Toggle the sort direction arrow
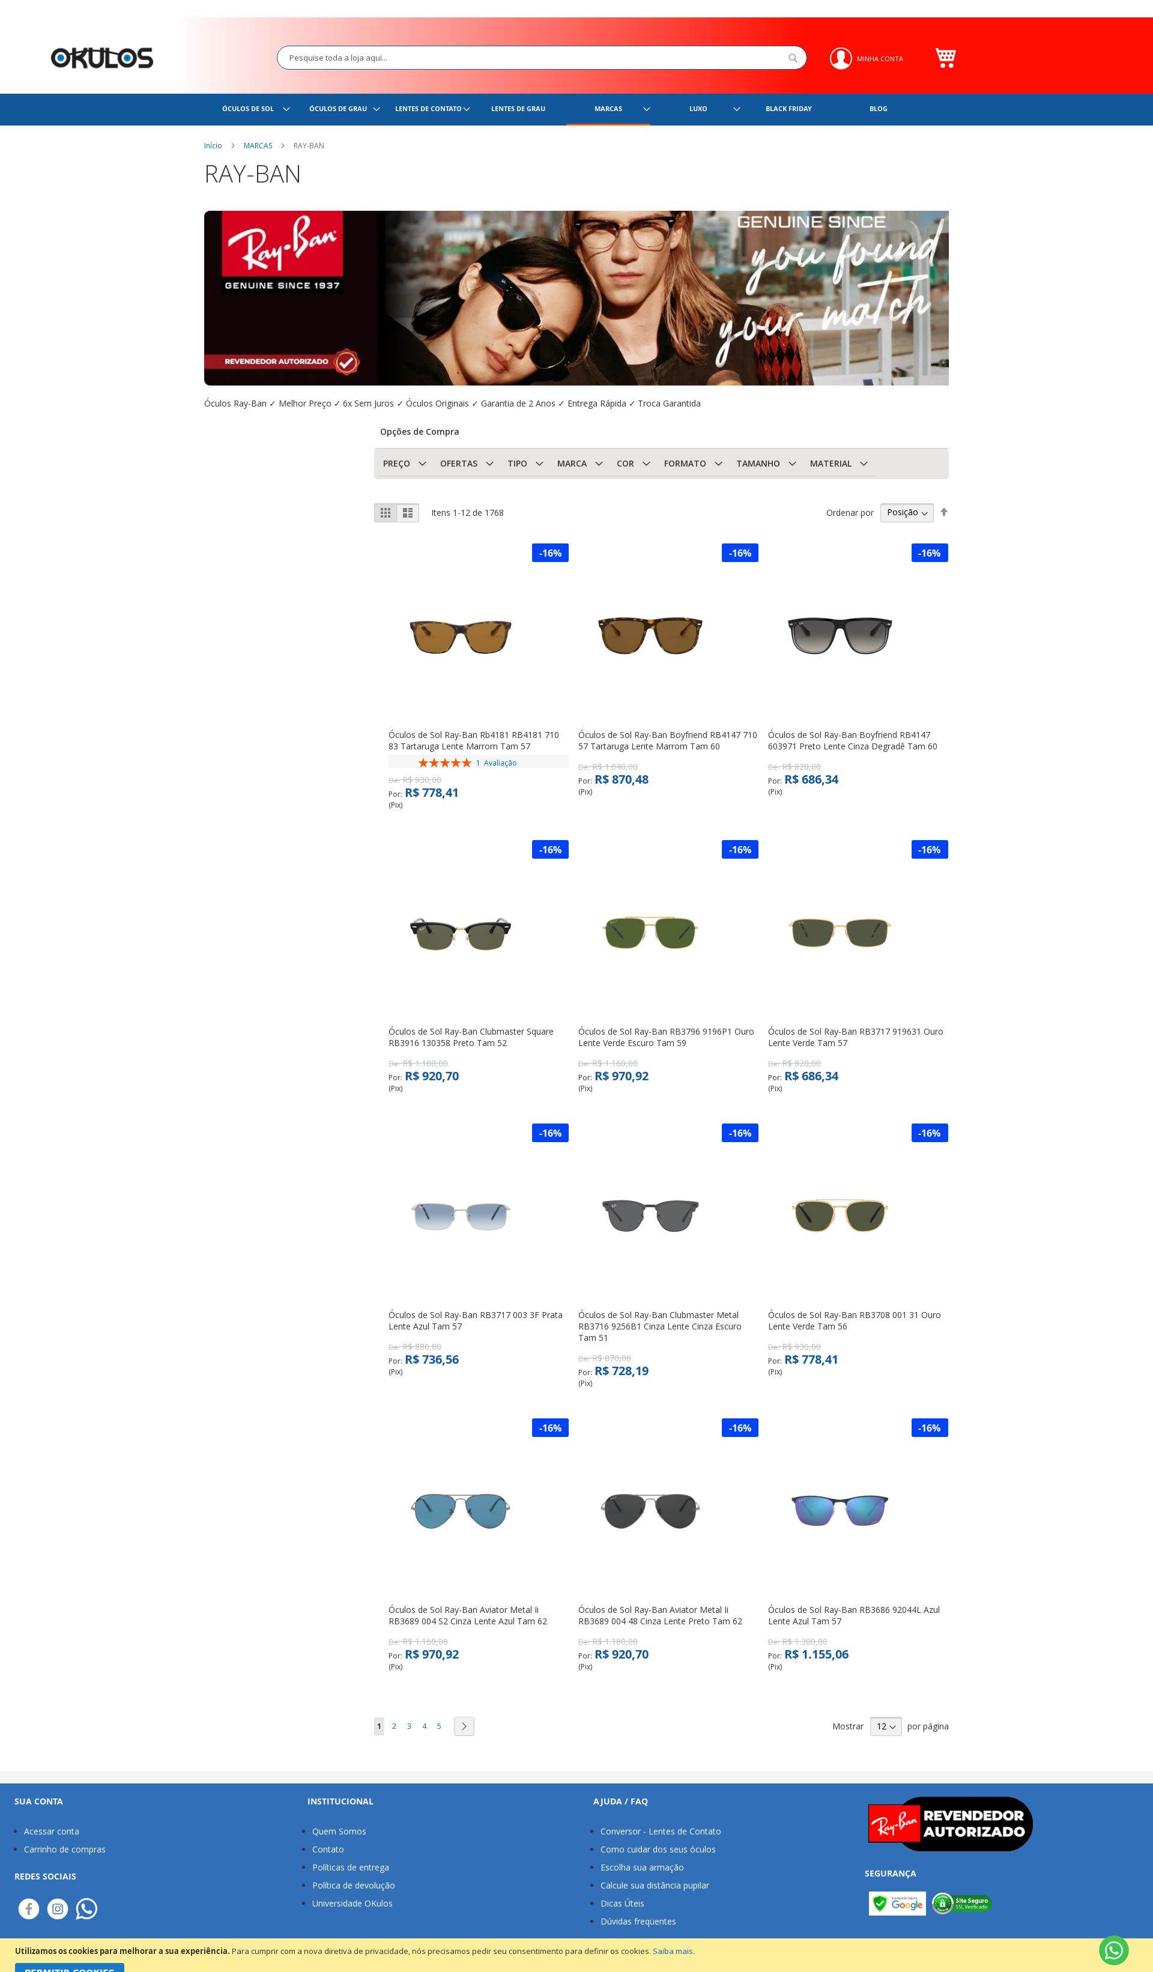Image resolution: width=1153 pixels, height=1972 pixels. tap(944, 512)
